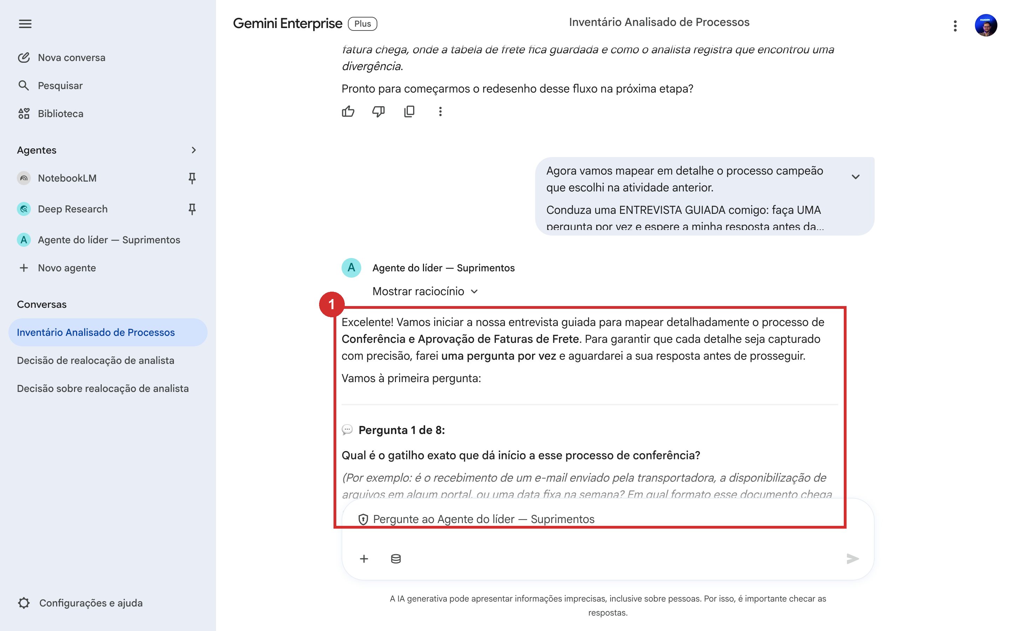Open Agente do líder — Suprimentos in sidebar
Image resolution: width=1010 pixels, height=631 pixels.
(108, 240)
